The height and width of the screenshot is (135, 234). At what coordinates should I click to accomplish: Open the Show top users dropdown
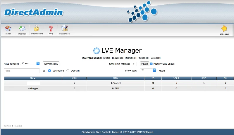148,70
